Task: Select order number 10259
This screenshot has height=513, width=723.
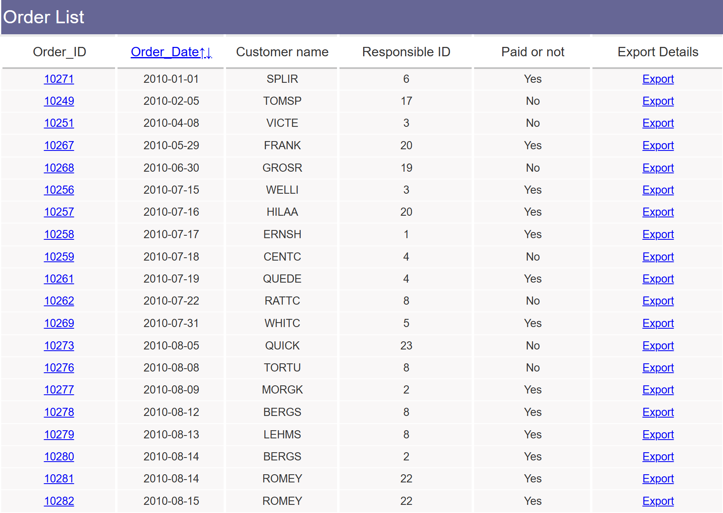Action: pyautogui.click(x=59, y=257)
